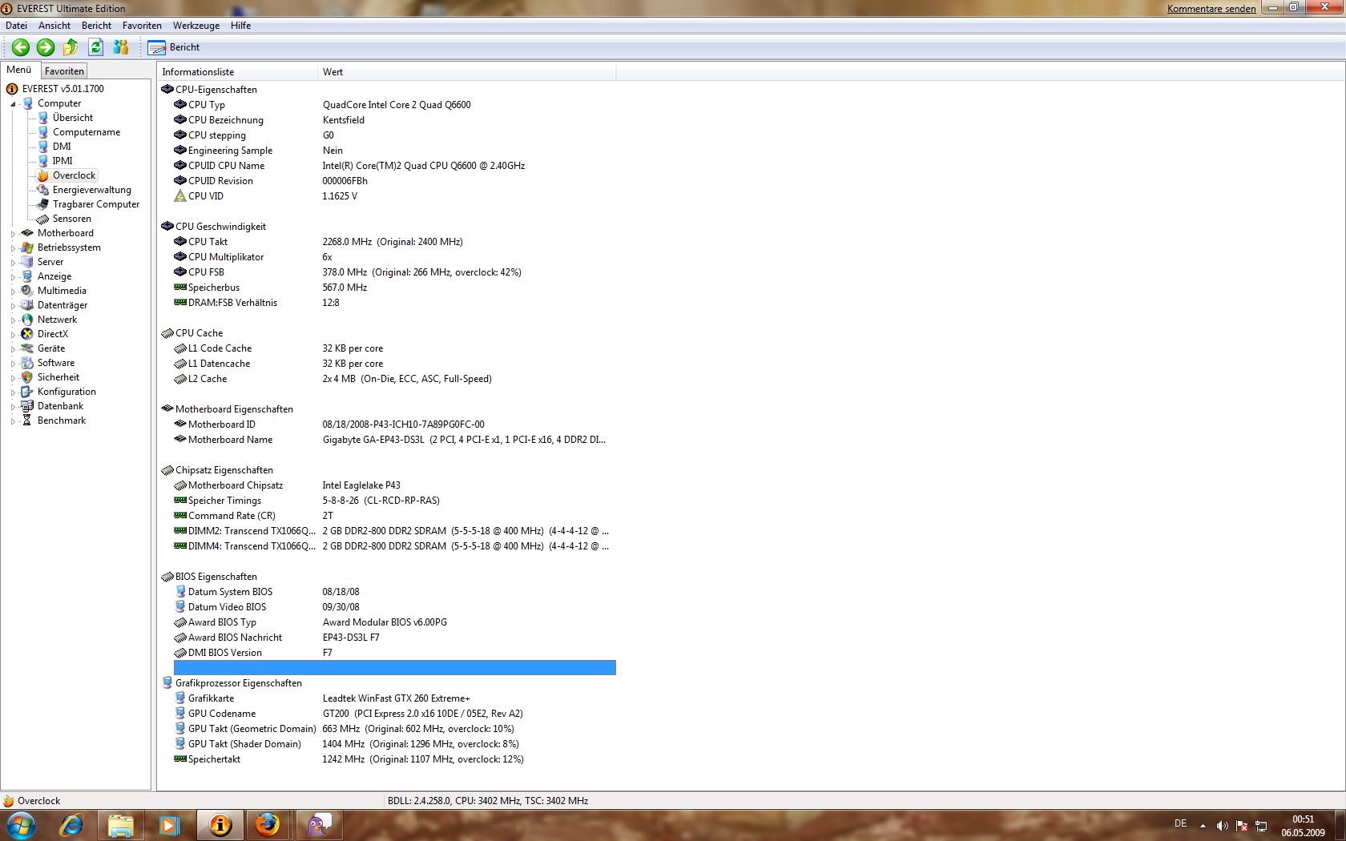Click the Benchmark hourglass icon

(x=27, y=420)
